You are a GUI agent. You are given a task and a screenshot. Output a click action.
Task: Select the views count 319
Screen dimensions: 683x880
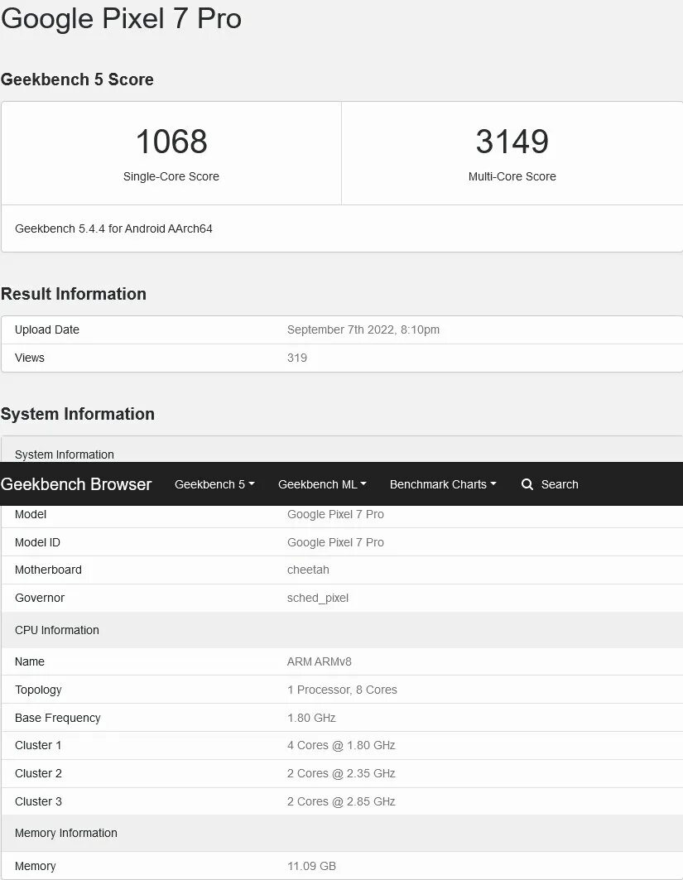297,358
